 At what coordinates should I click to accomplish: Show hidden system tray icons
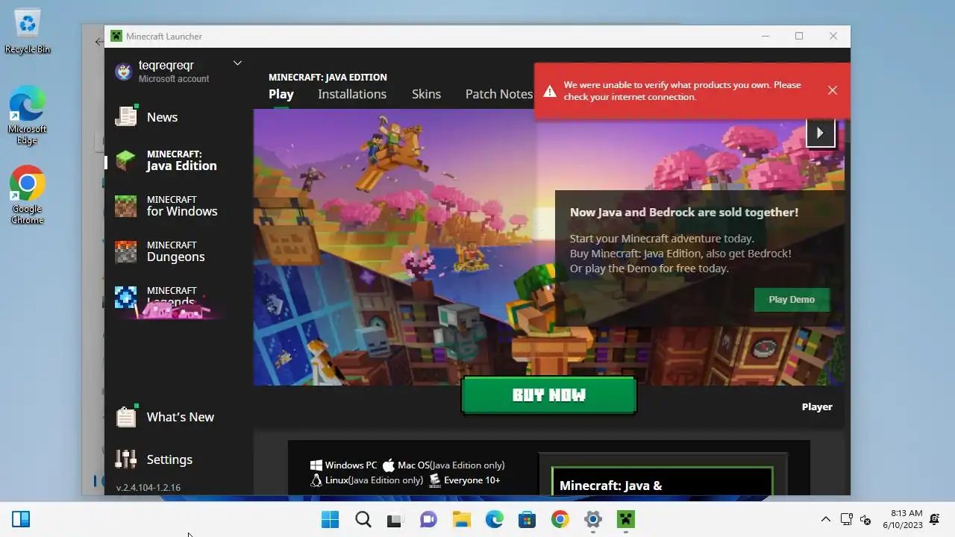pos(825,519)
